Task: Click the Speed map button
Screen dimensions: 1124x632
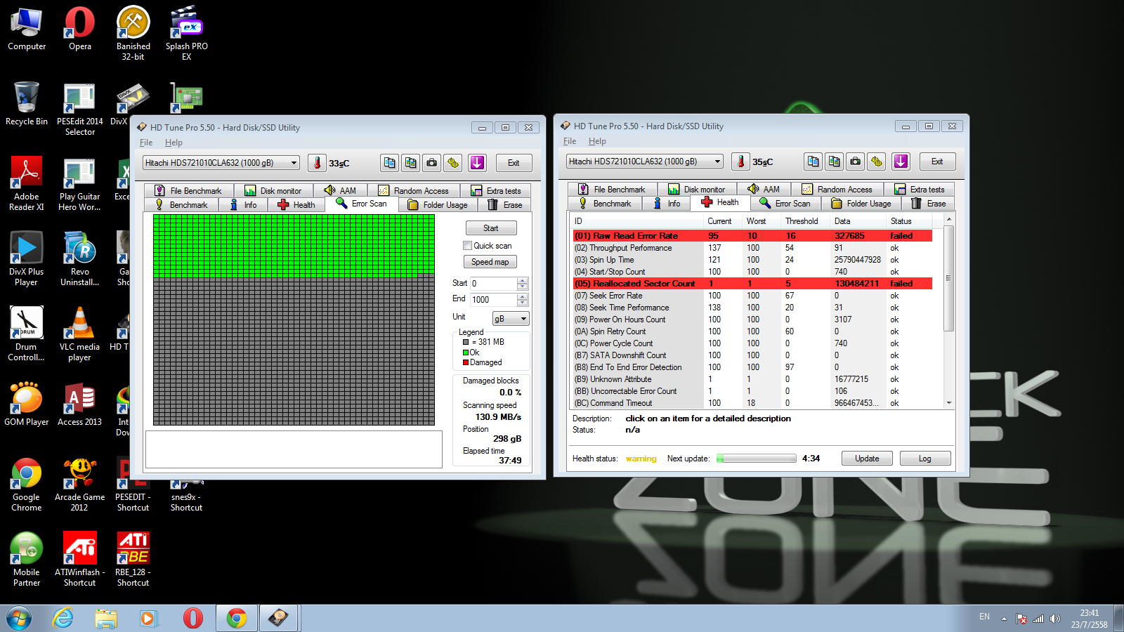Action: pos(490,262)
